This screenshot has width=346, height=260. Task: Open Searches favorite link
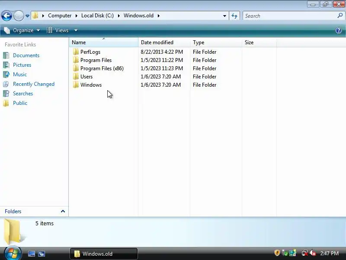(23, 94)
